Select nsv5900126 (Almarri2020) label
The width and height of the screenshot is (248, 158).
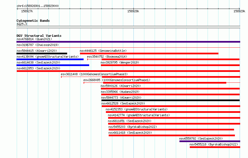click(x=121, y=86)
